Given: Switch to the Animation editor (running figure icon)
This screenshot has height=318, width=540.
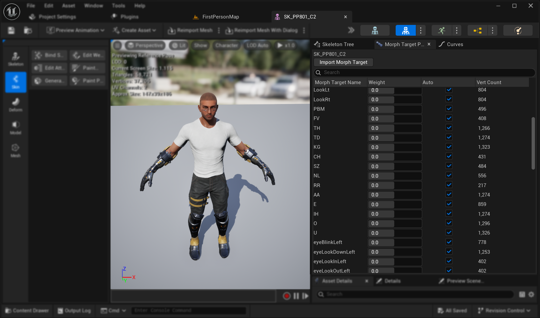Looking at the screenshot, I should 441,30.
